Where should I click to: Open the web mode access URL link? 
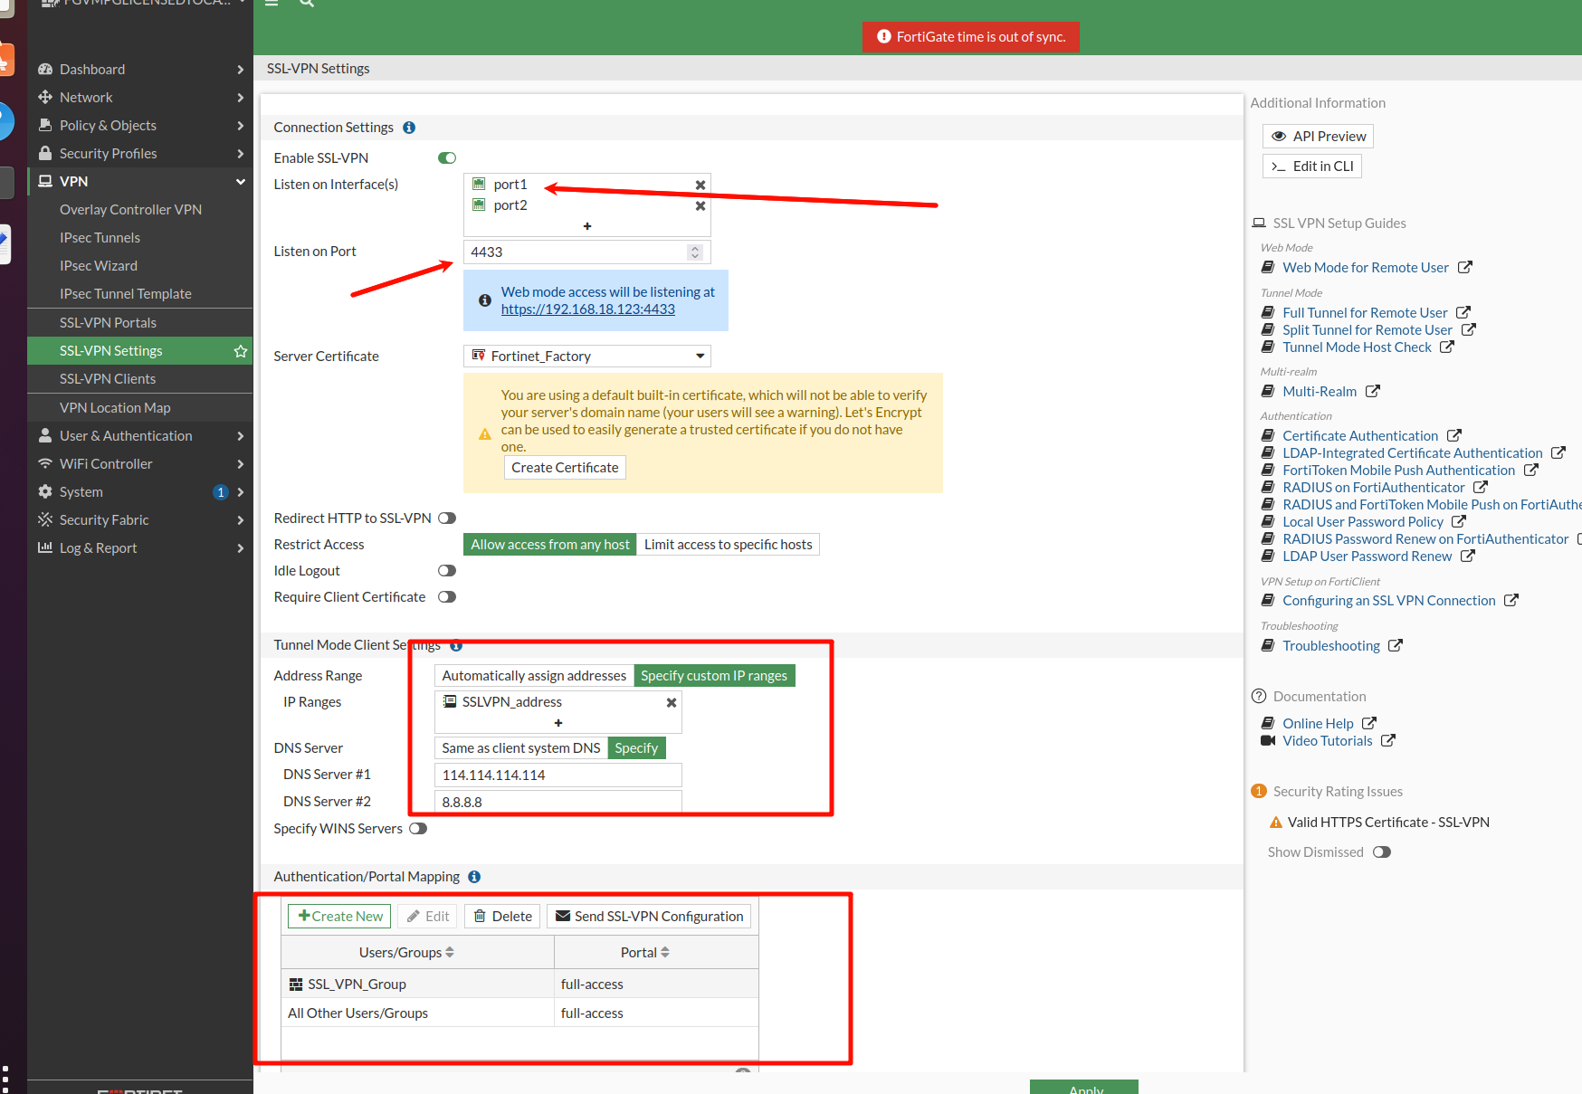[588, 309]
